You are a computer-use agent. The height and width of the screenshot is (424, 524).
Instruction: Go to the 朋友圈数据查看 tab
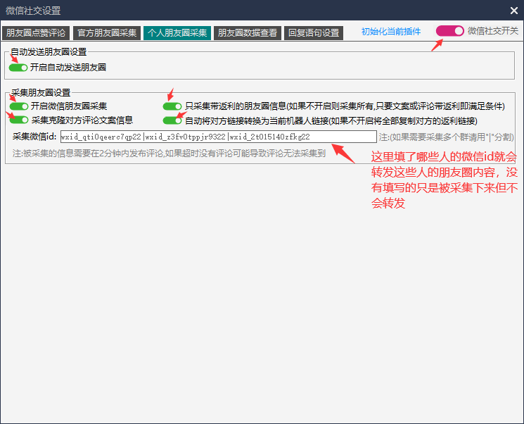(247, 32)
